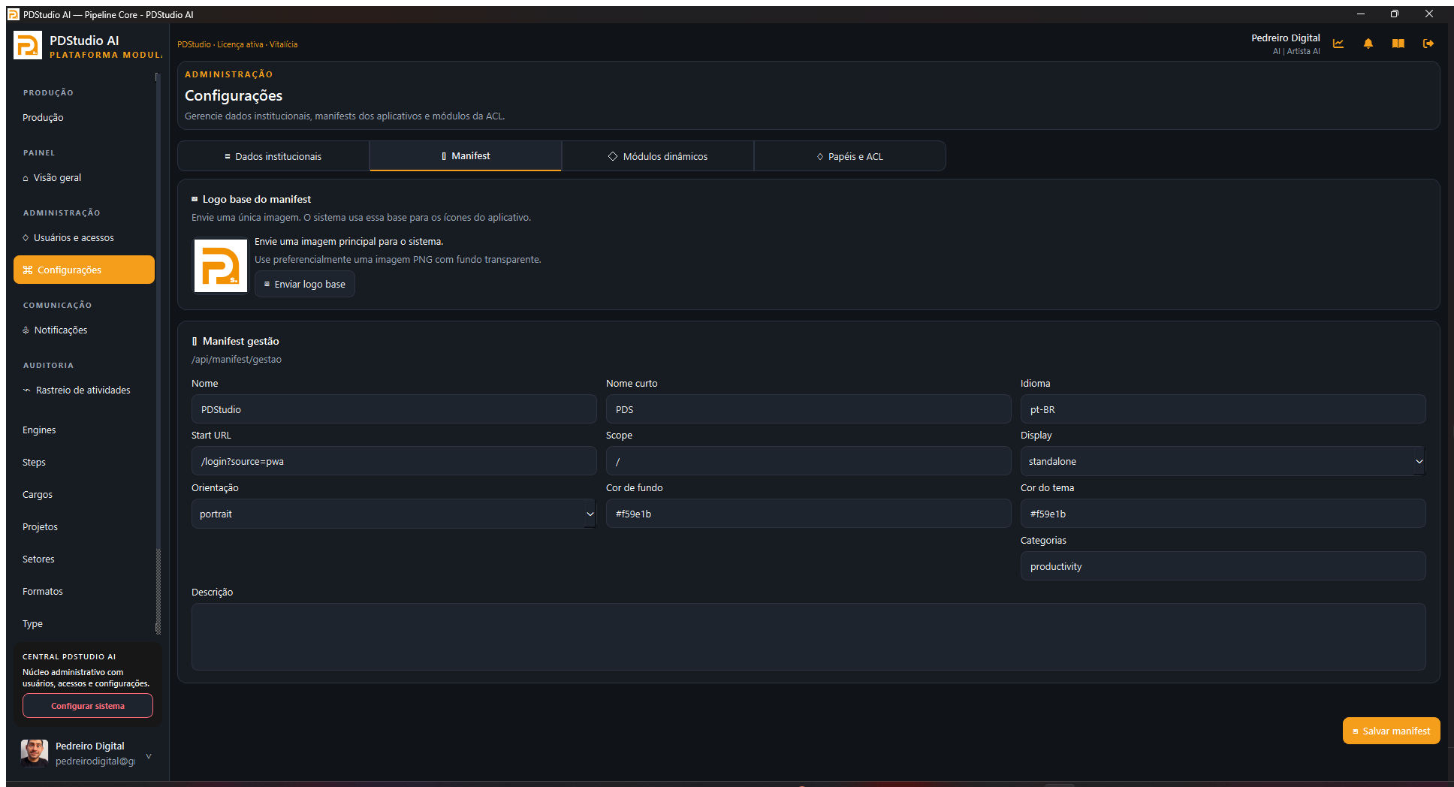This screenshot has height=787, width=1454.
Task: Open the Orientação portrait dropdown
Action: [x=394, y=514]
